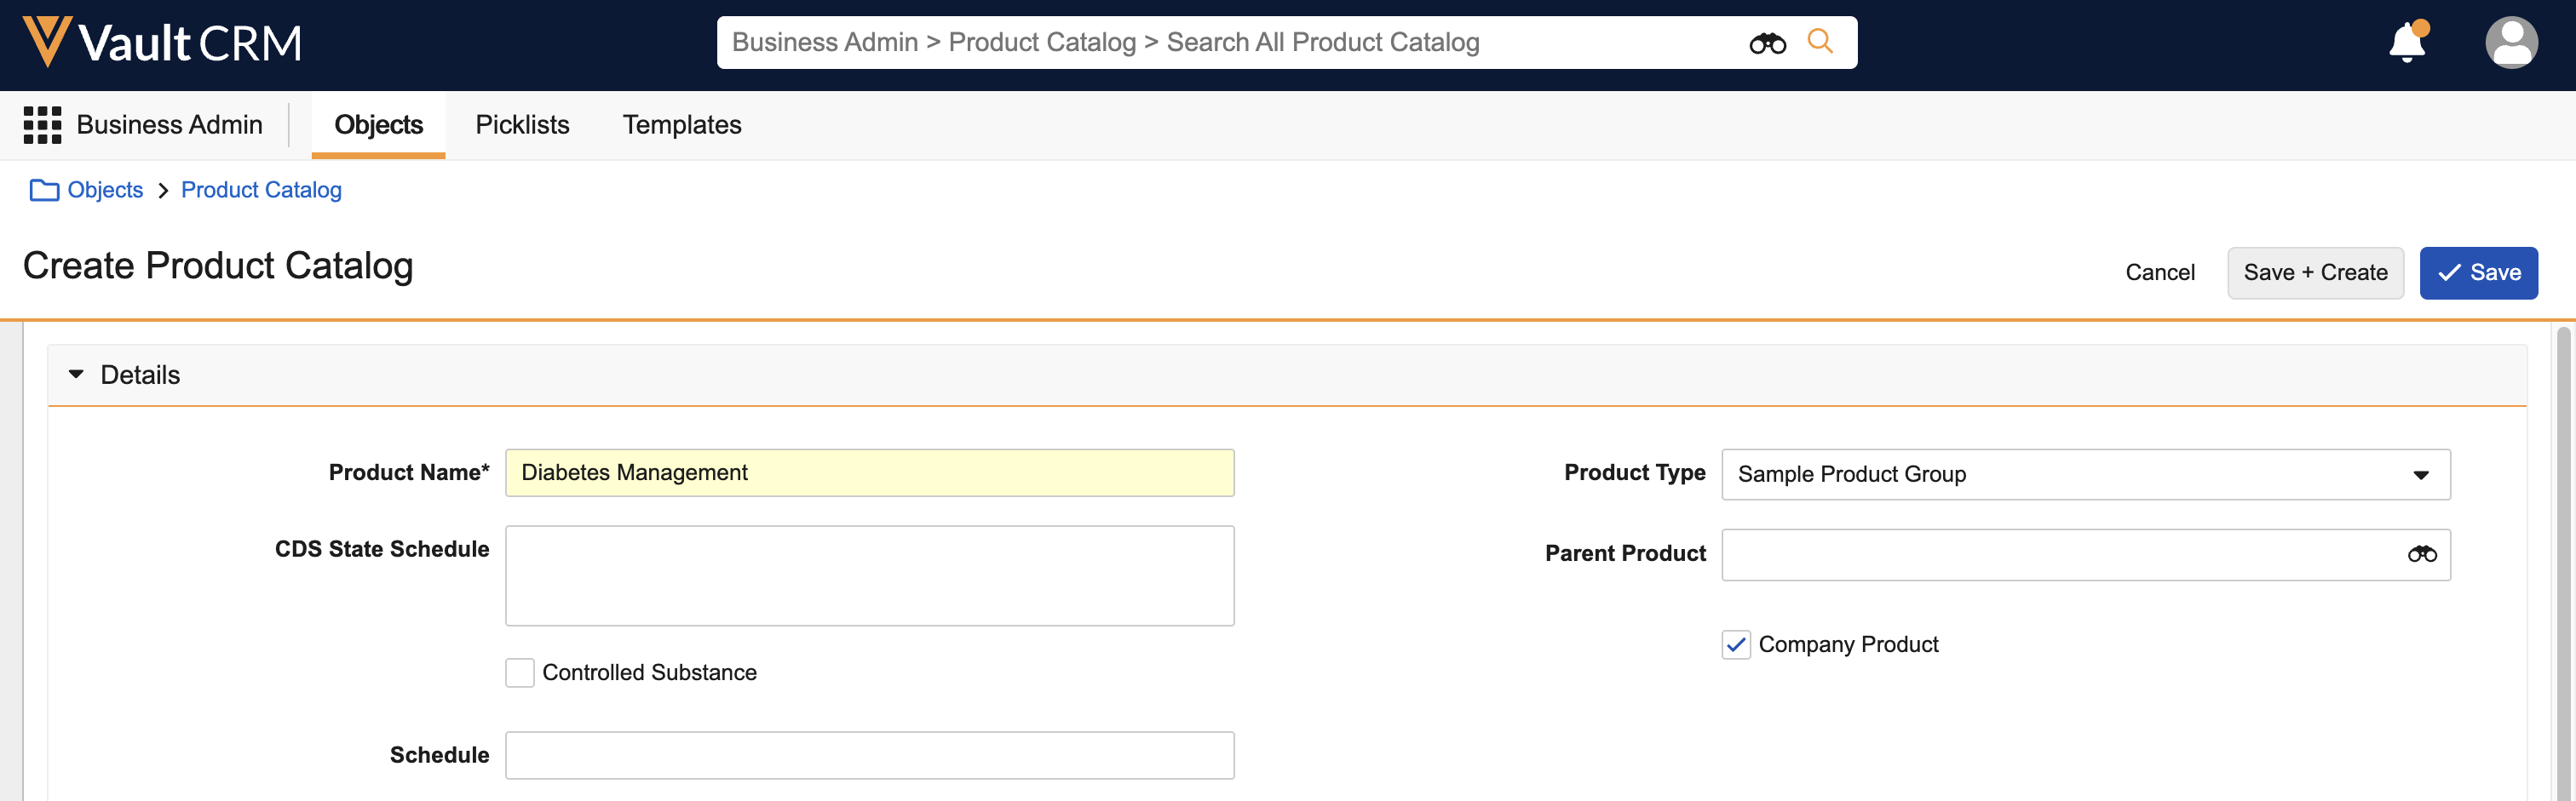The height and width of the screenshot is (801, 2576).
Task: Switch to the Picklists tab
Action: click(522, 125)
